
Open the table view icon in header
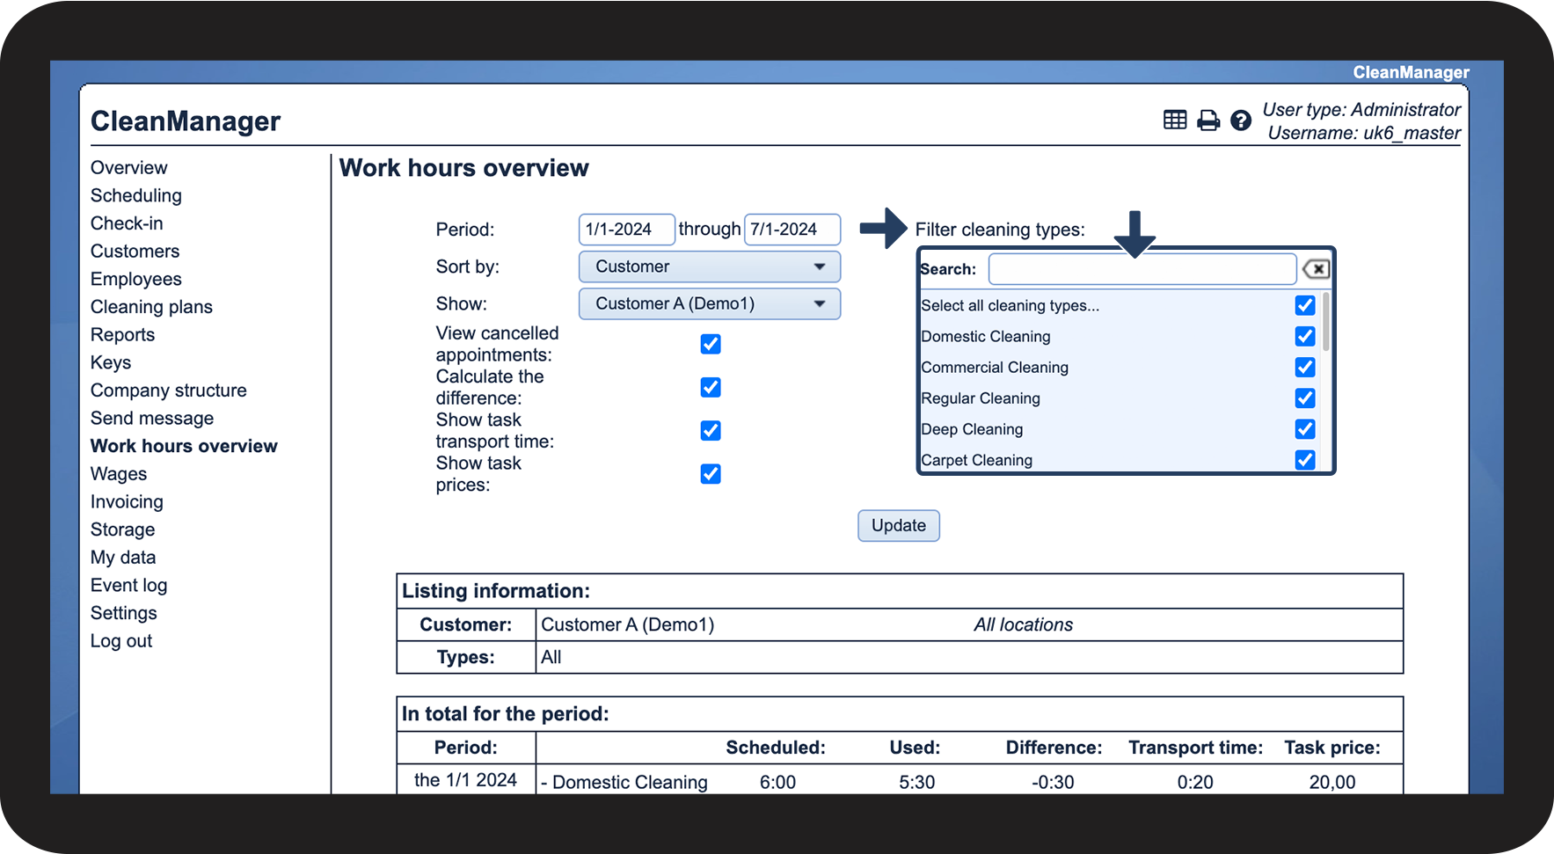[x=1175, y=120]
